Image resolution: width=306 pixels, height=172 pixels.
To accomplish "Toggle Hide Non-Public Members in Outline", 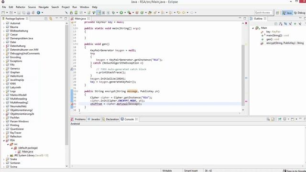I will 295,24.
